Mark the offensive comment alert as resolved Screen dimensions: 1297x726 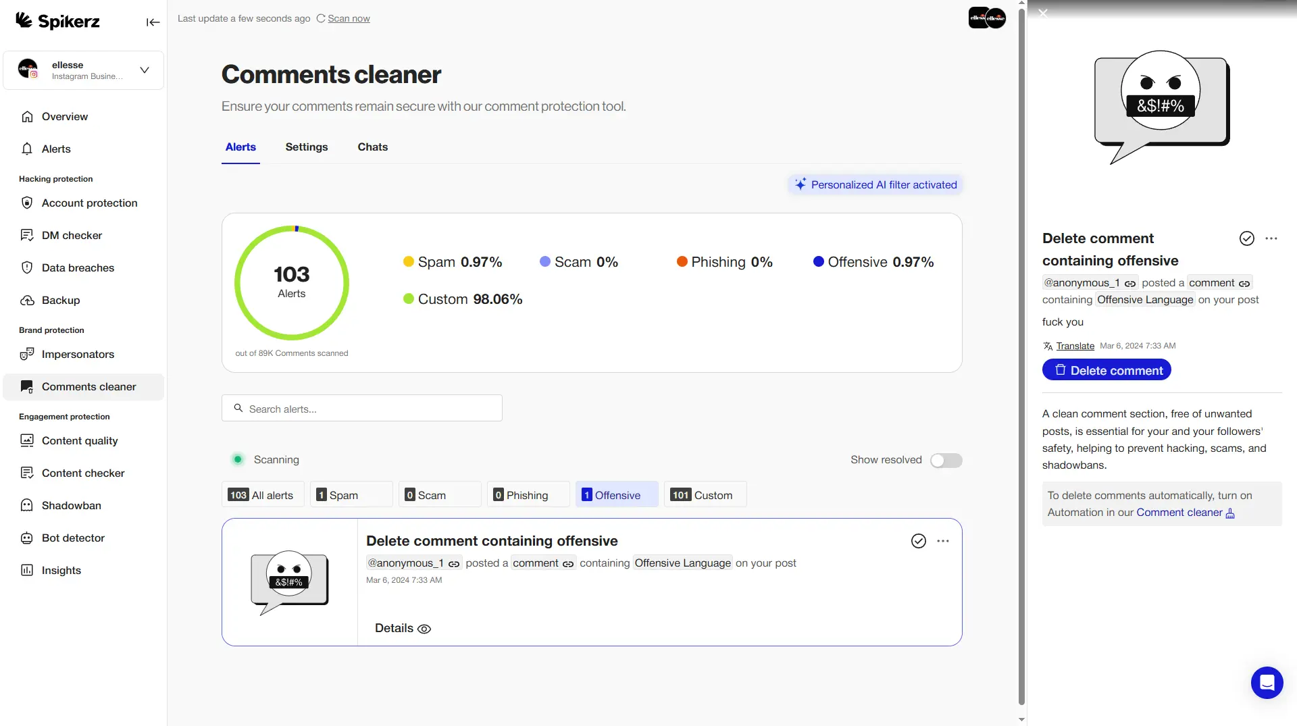click(x=918, y=540)
